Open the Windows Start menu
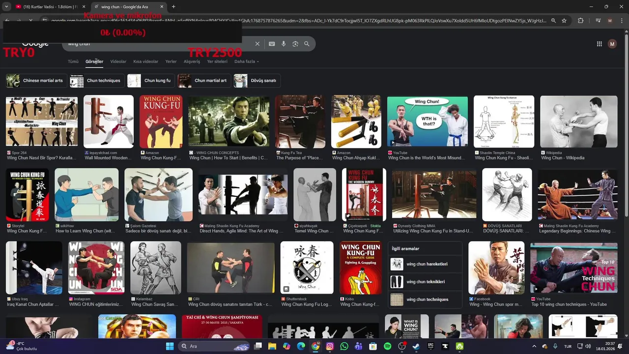This screenshot has height=354, width=629. (170, 346)
